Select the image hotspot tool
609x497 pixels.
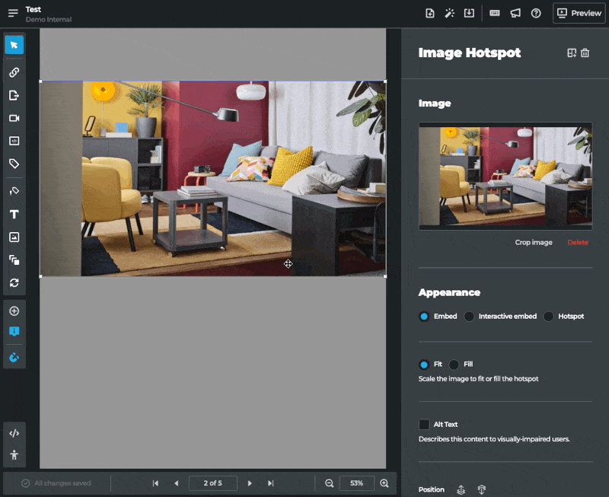coord(14,237)
